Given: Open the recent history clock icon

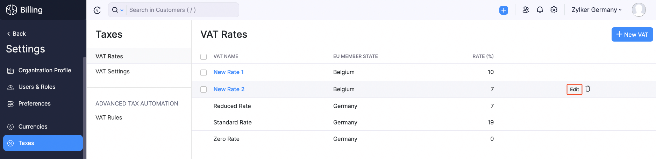Looking at the screenshot, I should point(97,10).
